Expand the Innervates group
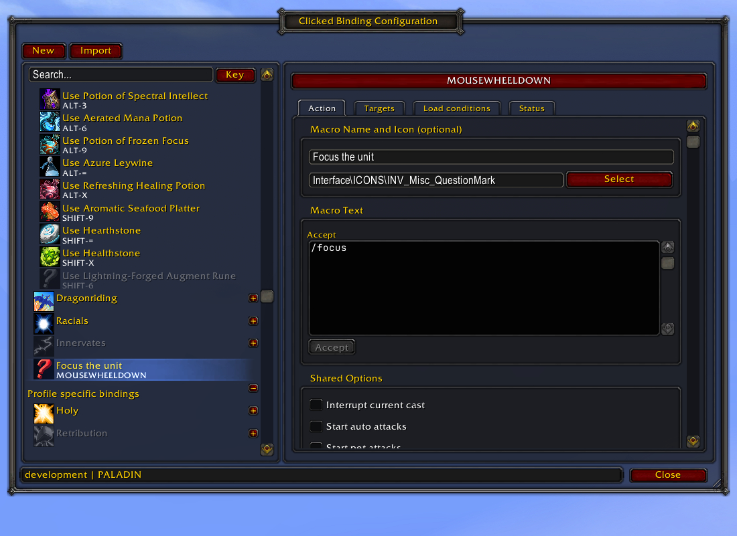The width and height of the screenshot is (737, 536). 253,343
